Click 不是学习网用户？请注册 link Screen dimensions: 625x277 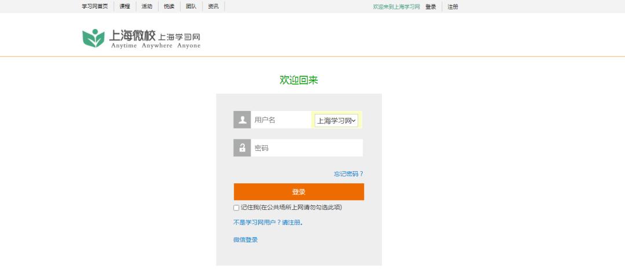click(x=268, y=223)
